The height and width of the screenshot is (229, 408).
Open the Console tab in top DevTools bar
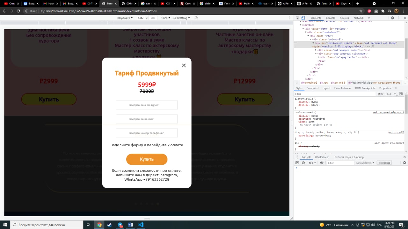[x=331, y=18]
